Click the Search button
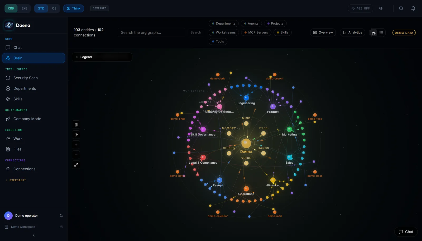The height and width of the screenshot is (241, 422). [196, 32]
